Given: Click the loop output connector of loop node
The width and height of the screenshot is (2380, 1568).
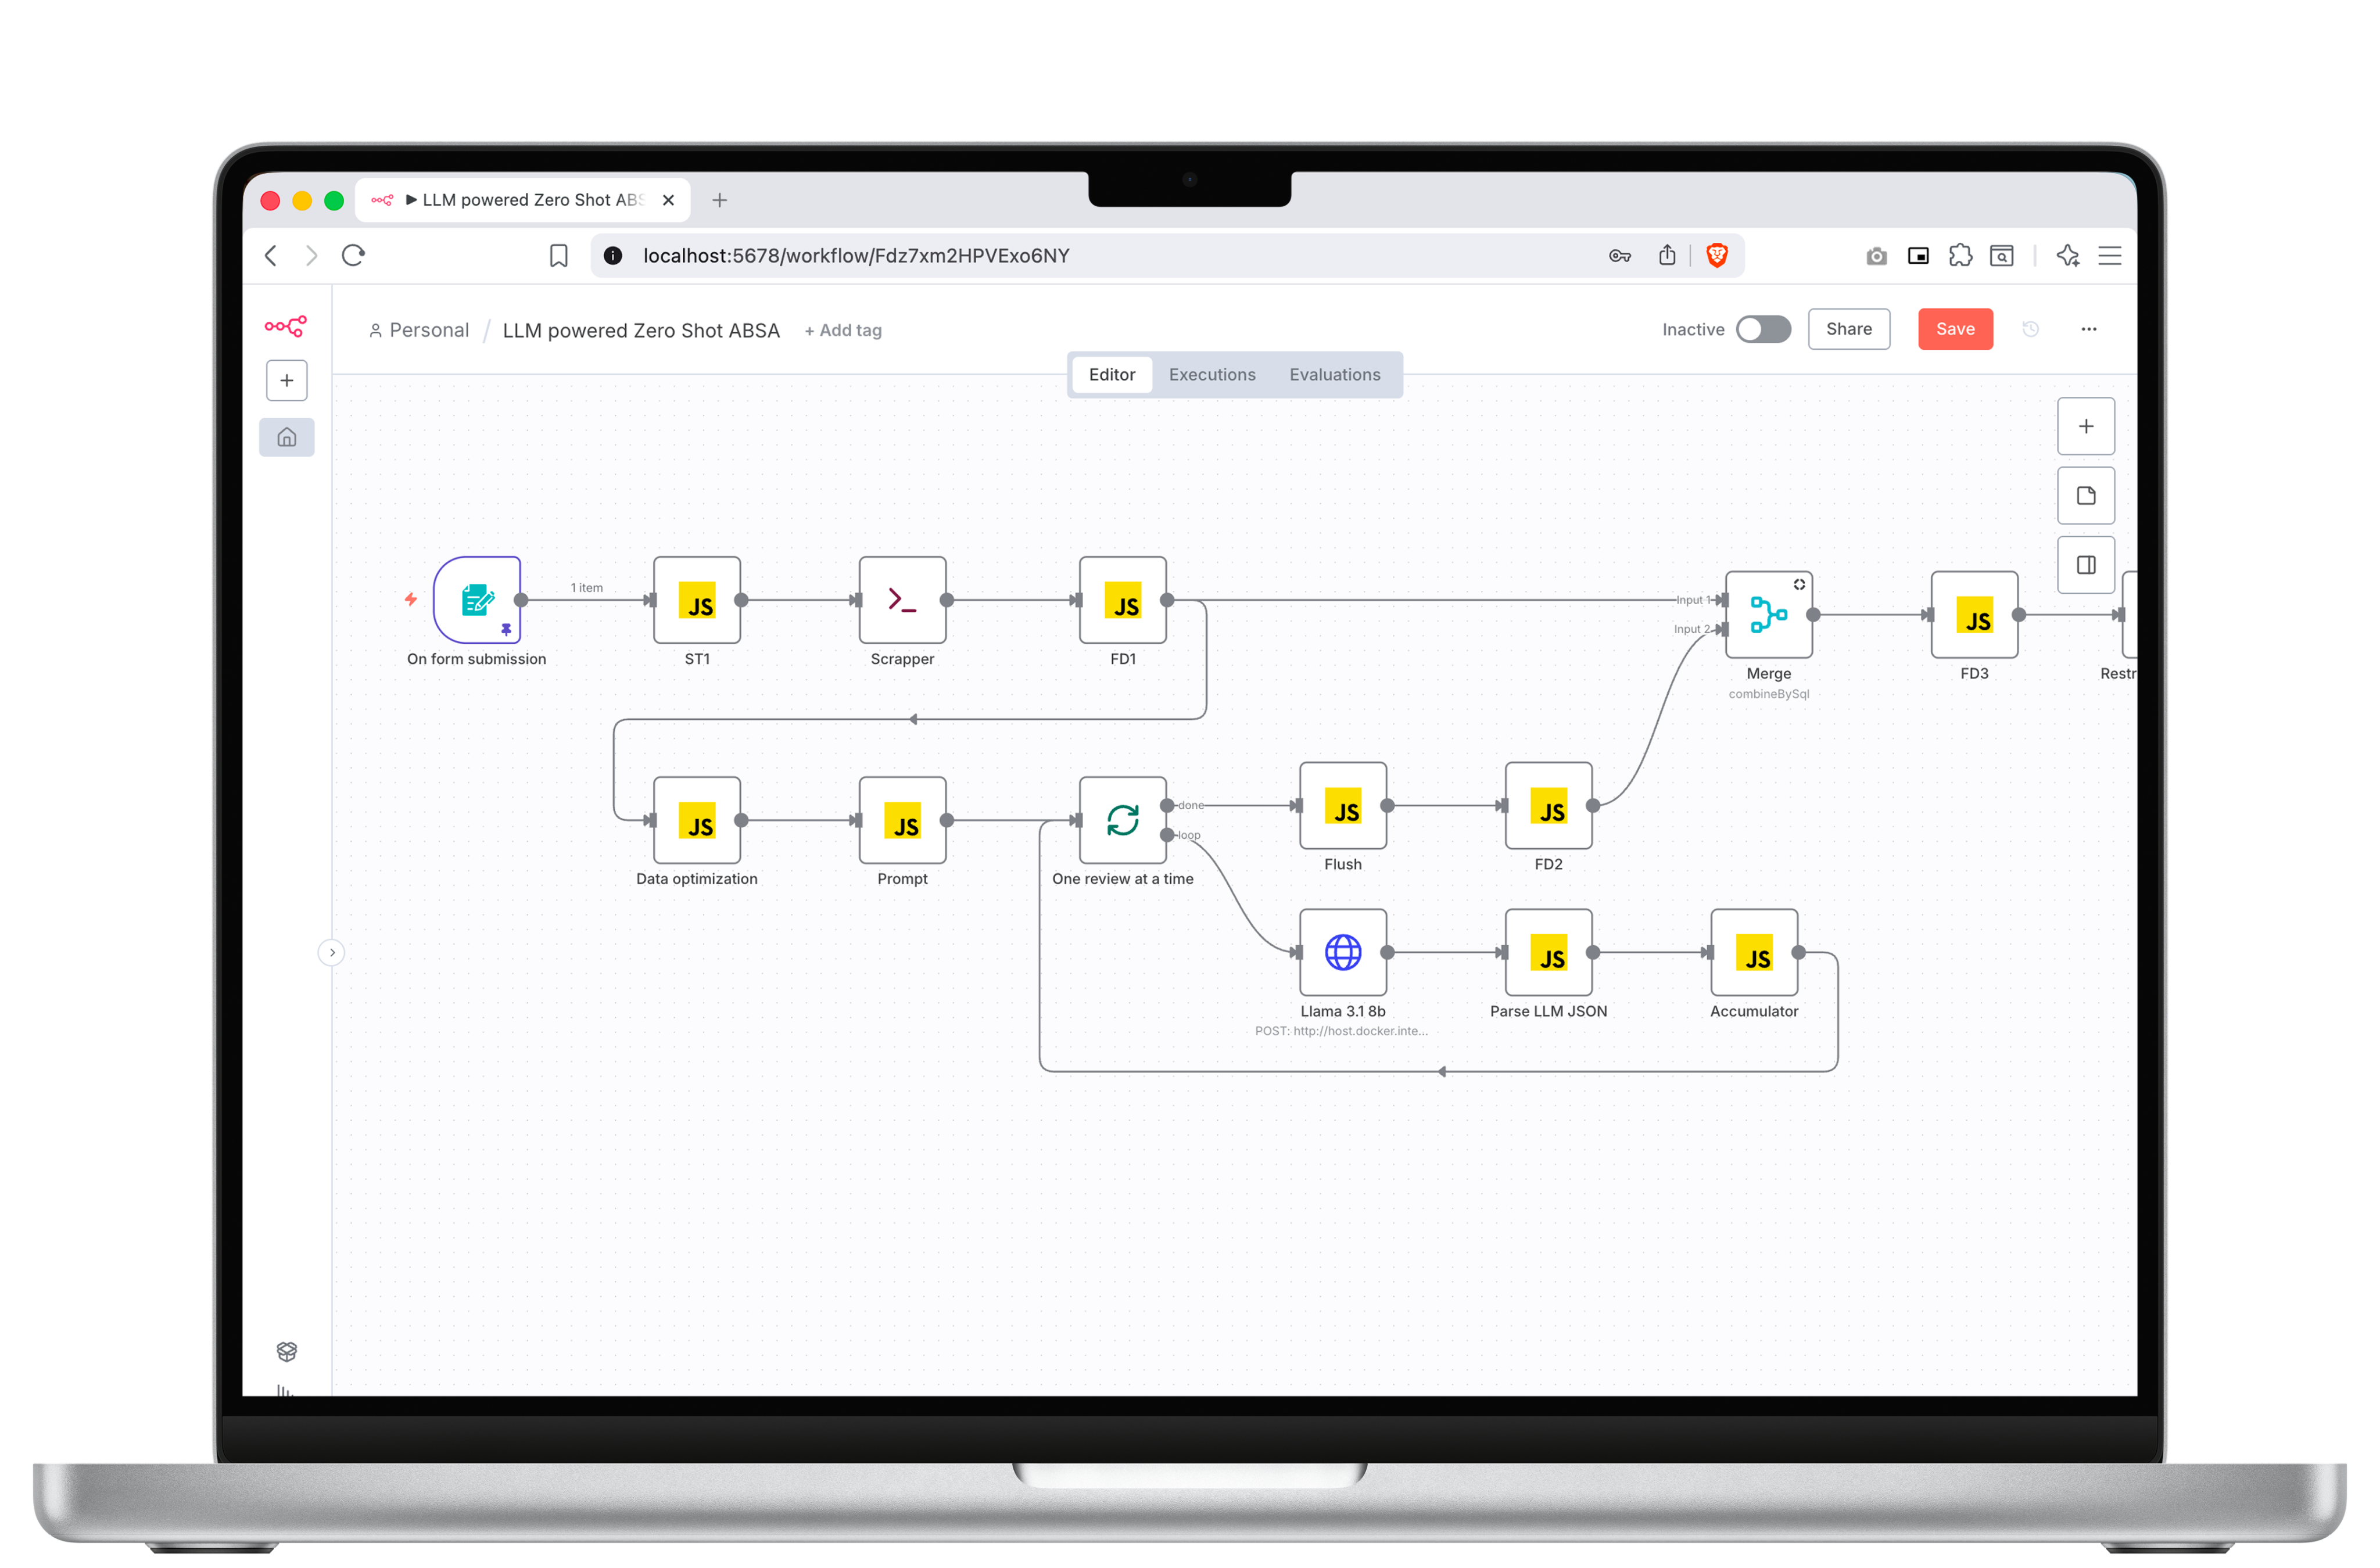Looking at the screenshot, I should (1167, 835).
